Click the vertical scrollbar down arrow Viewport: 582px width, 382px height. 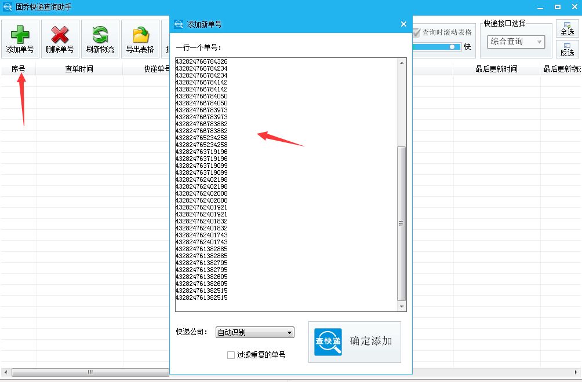[x=402, y=306]
